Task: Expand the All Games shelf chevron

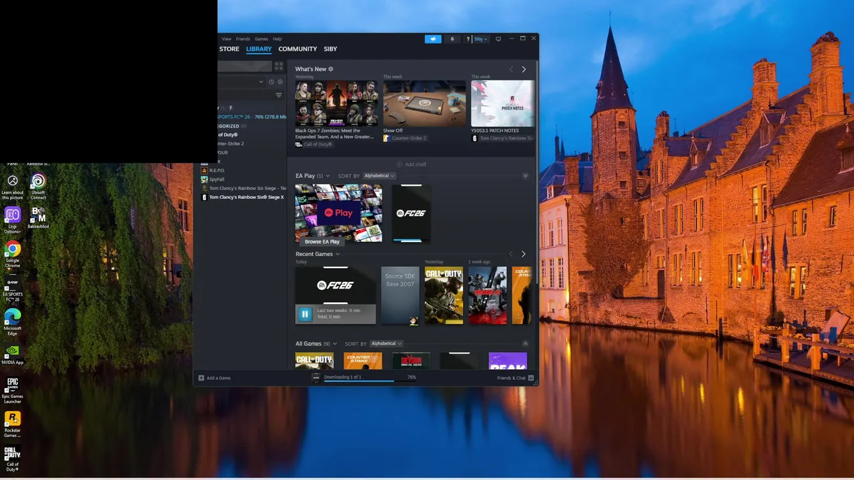Action: (525, 344)
